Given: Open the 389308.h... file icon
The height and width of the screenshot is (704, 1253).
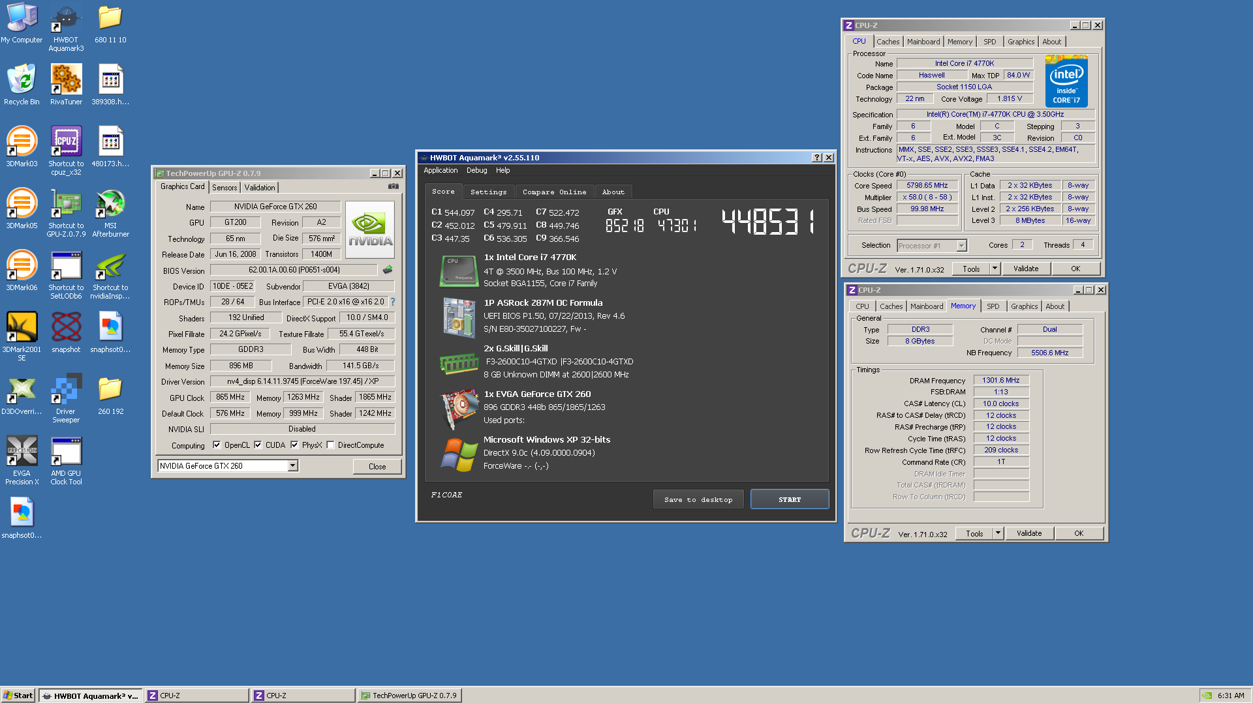Looking at the screenshot, I should (x=110, y=85).
